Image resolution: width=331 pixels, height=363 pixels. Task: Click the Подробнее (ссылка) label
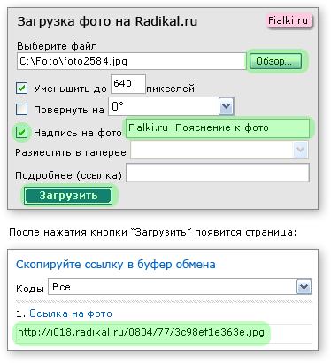click(68, 175)
